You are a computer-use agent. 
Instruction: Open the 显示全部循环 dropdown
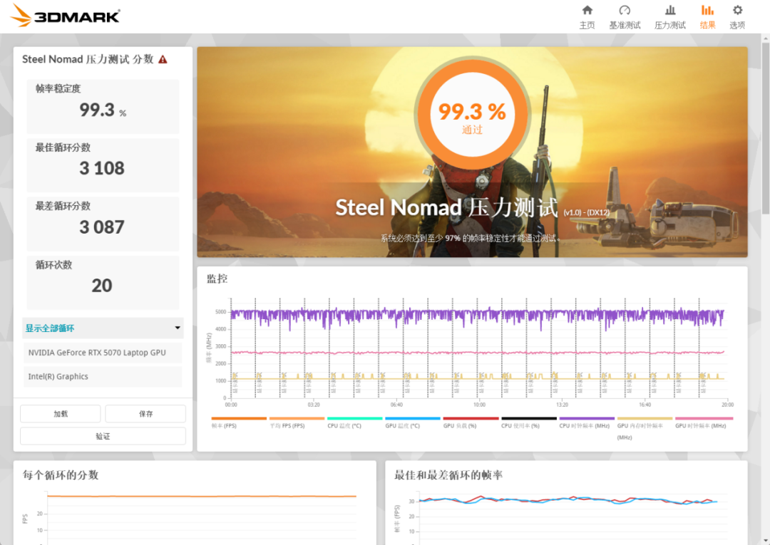coord(103,328)
